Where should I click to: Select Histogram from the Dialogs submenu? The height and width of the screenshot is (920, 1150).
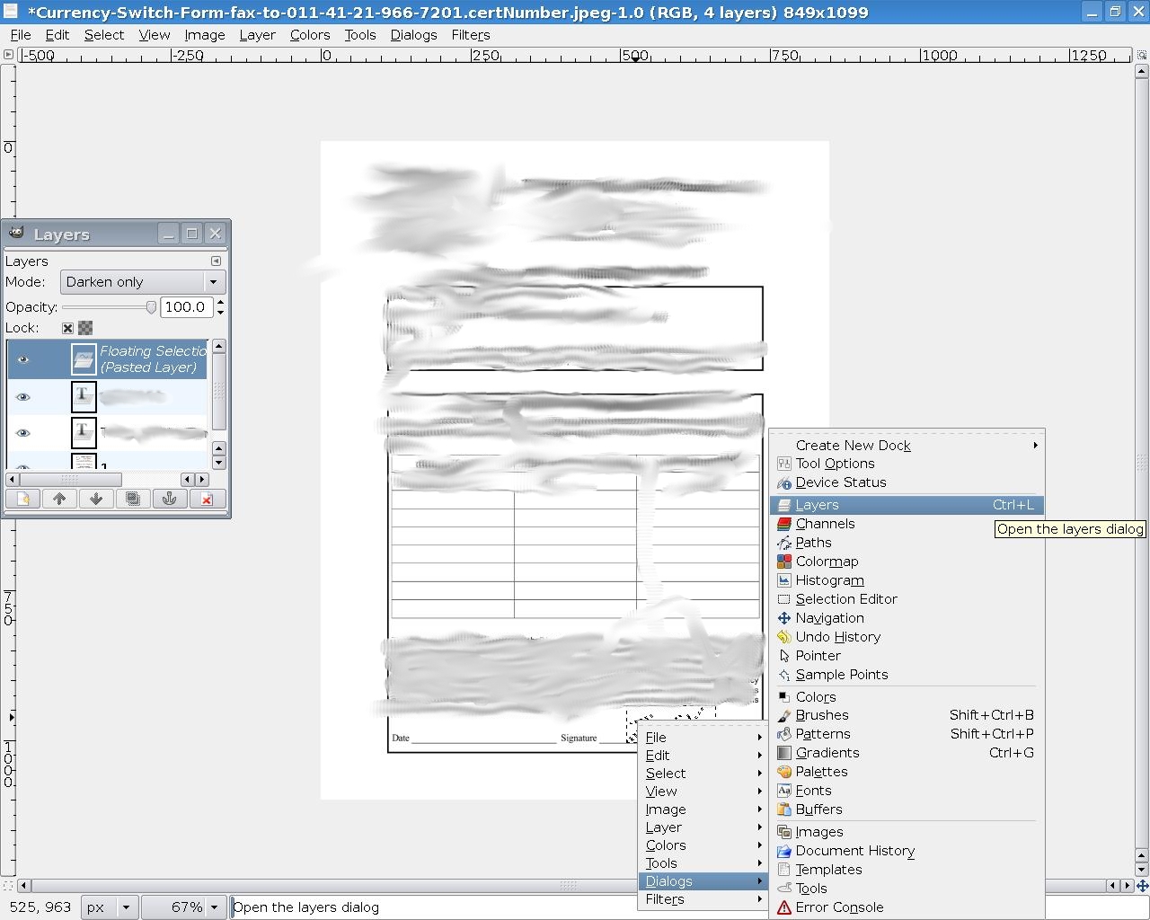828,579
